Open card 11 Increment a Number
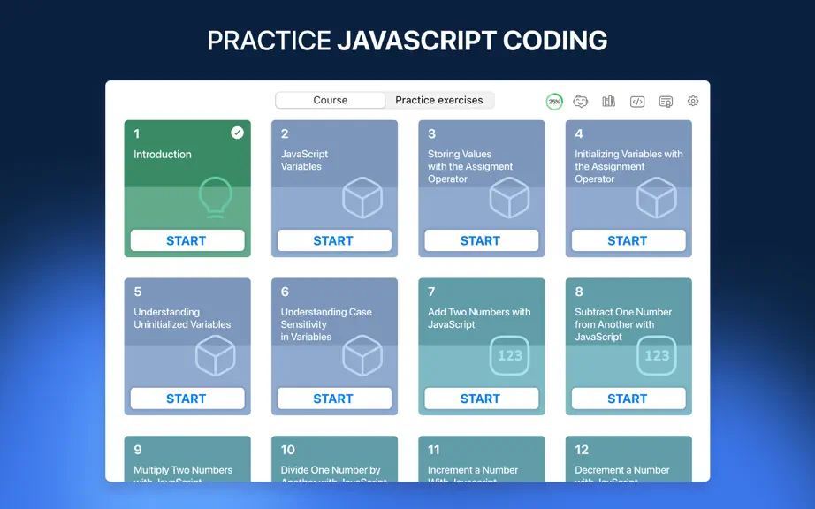Image resolution: width=815 pixels, height=509 pixels. [481, 459]
